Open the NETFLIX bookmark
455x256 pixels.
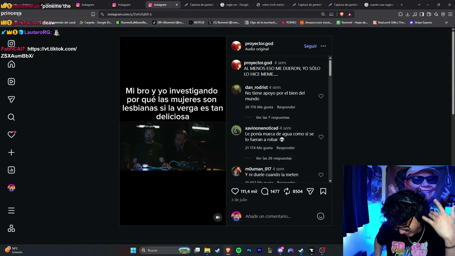tap(197, 22)
